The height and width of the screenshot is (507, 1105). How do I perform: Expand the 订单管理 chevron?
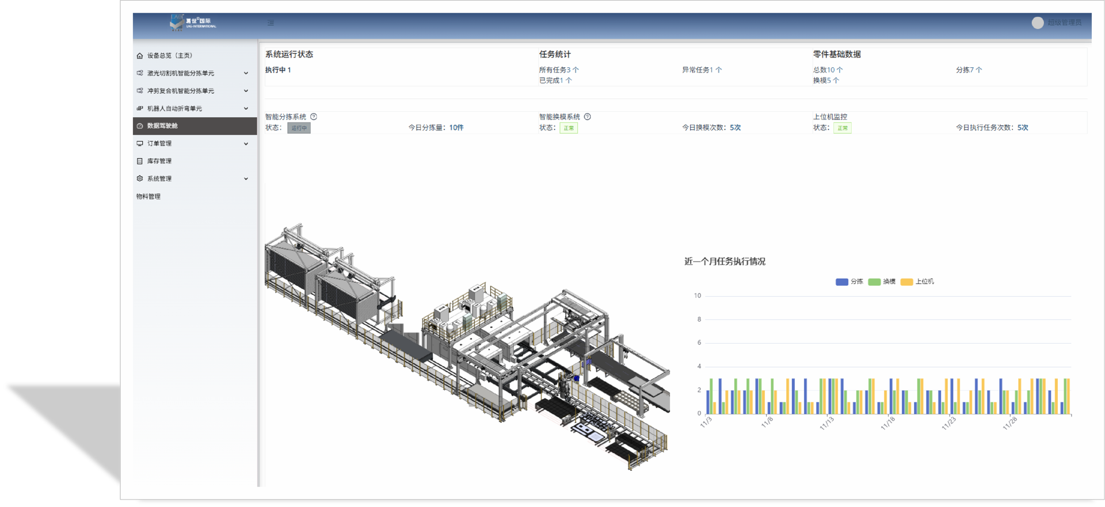coord(246,144)
